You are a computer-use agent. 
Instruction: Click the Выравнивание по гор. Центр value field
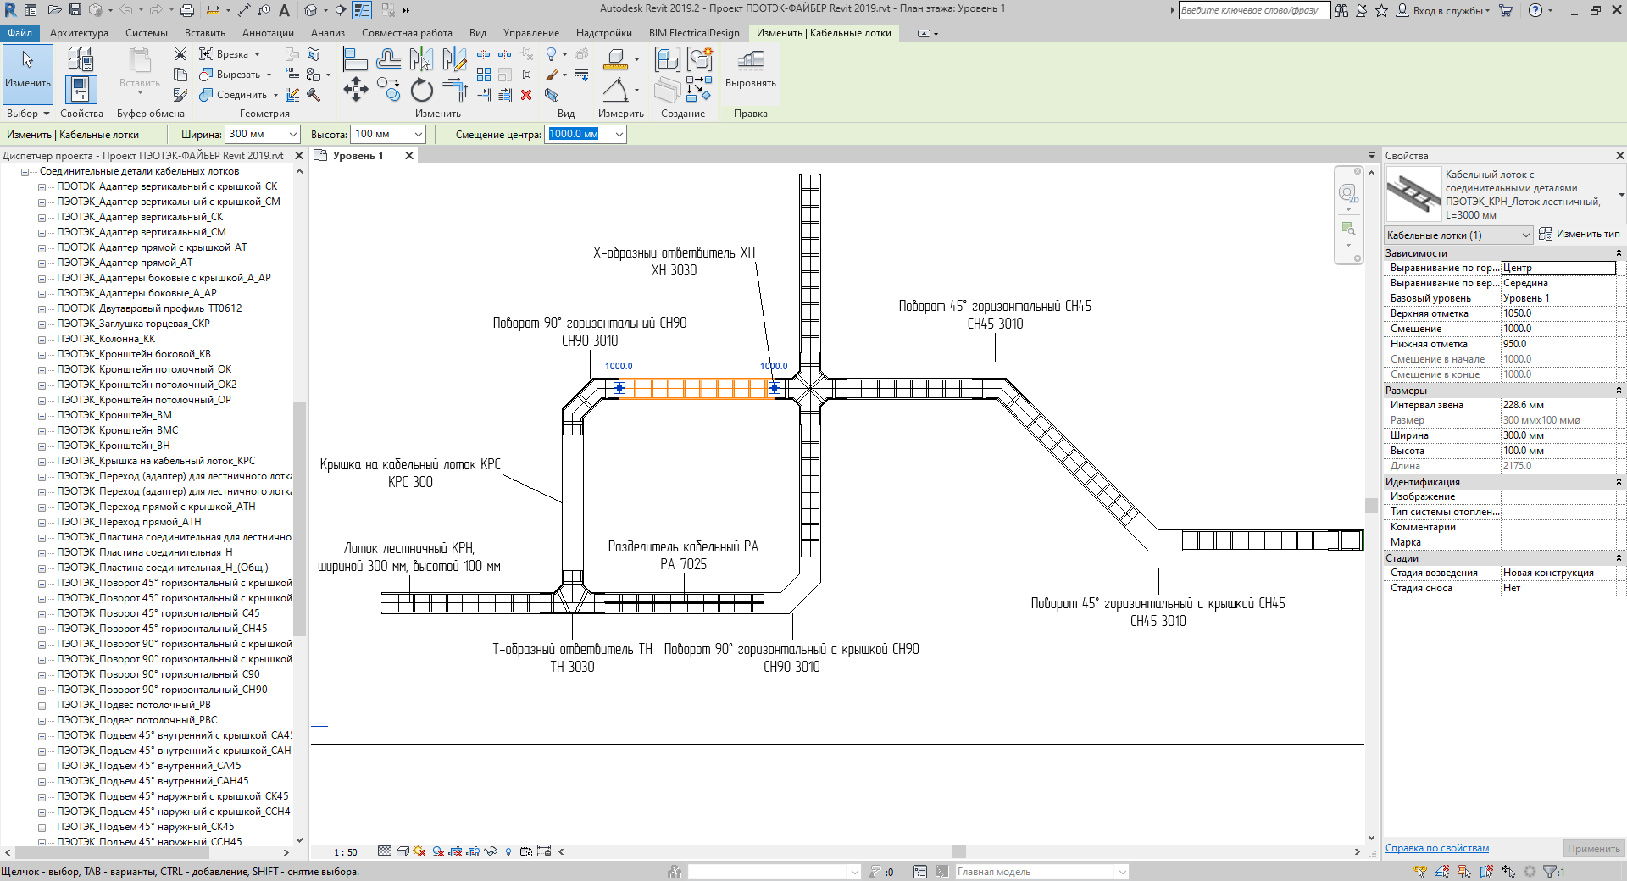[1558, 268]
